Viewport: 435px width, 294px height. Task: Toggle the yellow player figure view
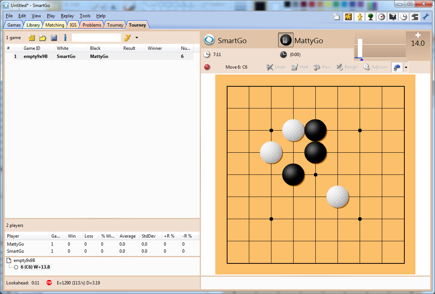tap(360, 17)
